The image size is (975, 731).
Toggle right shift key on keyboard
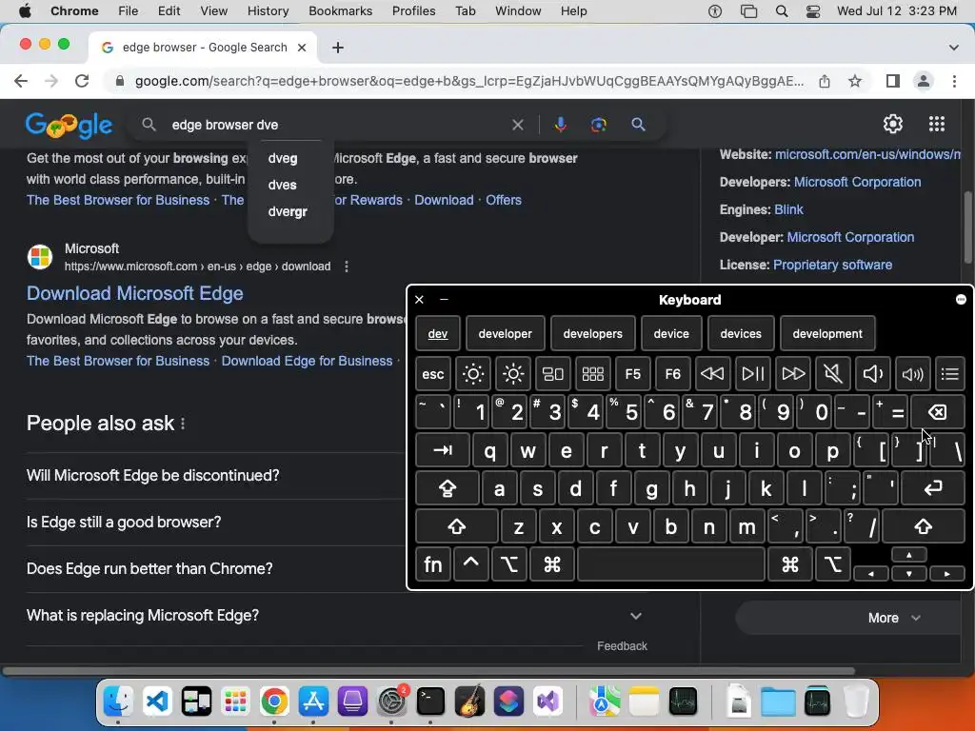(x=924, y=526)
